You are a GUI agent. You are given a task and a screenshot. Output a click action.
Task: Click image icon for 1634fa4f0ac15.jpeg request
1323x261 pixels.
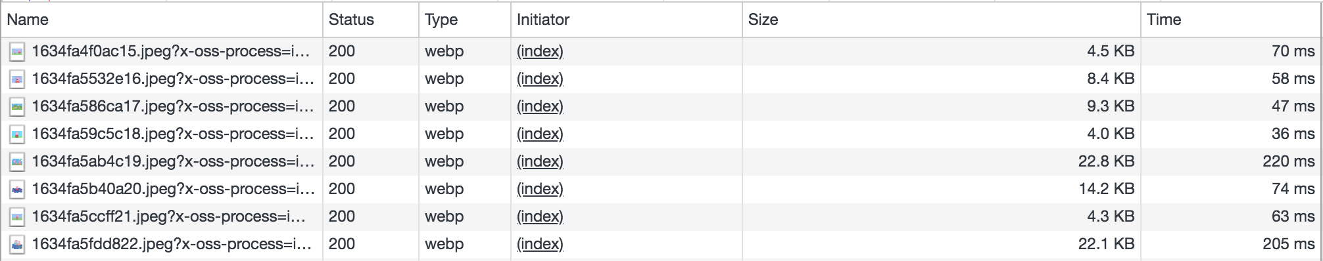coord(17,51)
